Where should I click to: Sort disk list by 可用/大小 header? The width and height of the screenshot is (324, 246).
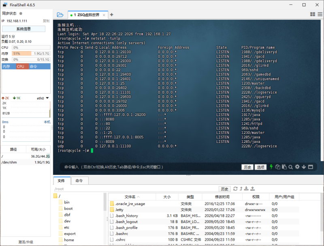coord(38,149)
